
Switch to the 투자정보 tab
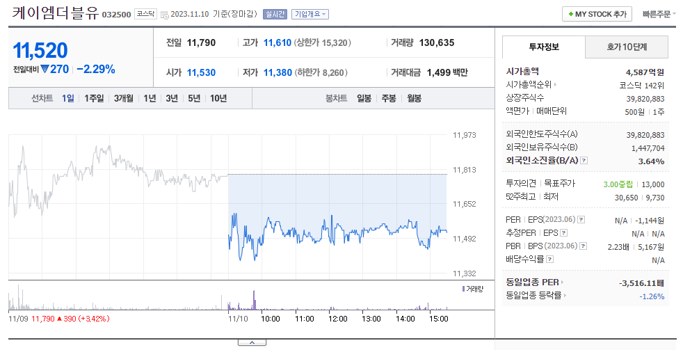pyautogui.click(x=544, y=47)
